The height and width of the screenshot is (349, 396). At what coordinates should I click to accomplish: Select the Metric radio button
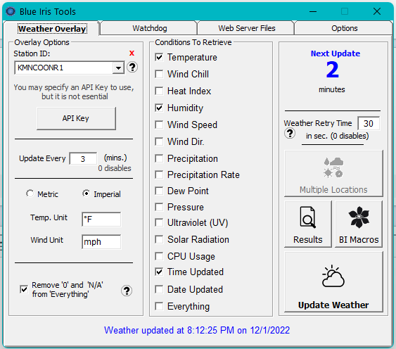coord(30,193)
